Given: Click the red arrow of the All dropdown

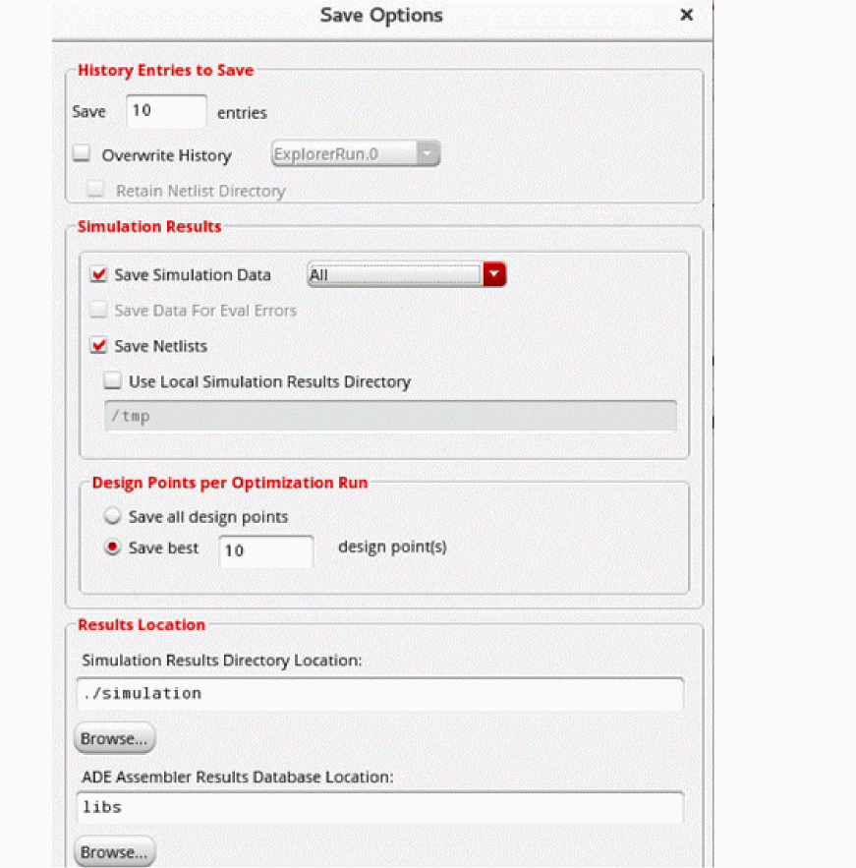Looking at the screenshot, I should click(x=494, y=275).
